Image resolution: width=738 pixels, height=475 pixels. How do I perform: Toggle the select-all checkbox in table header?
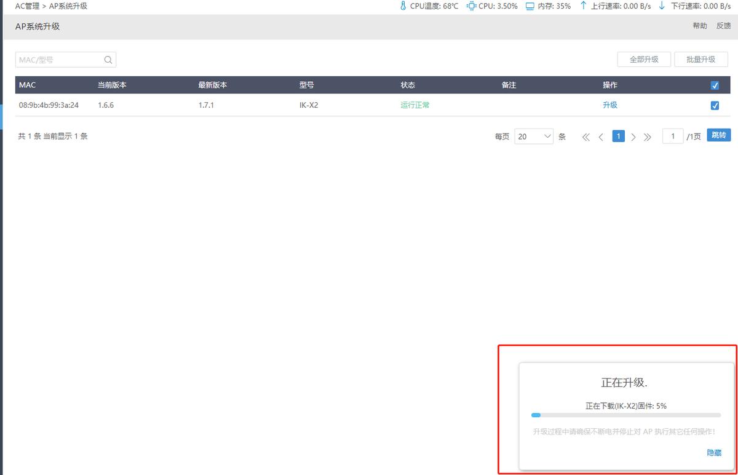point(715,85)
